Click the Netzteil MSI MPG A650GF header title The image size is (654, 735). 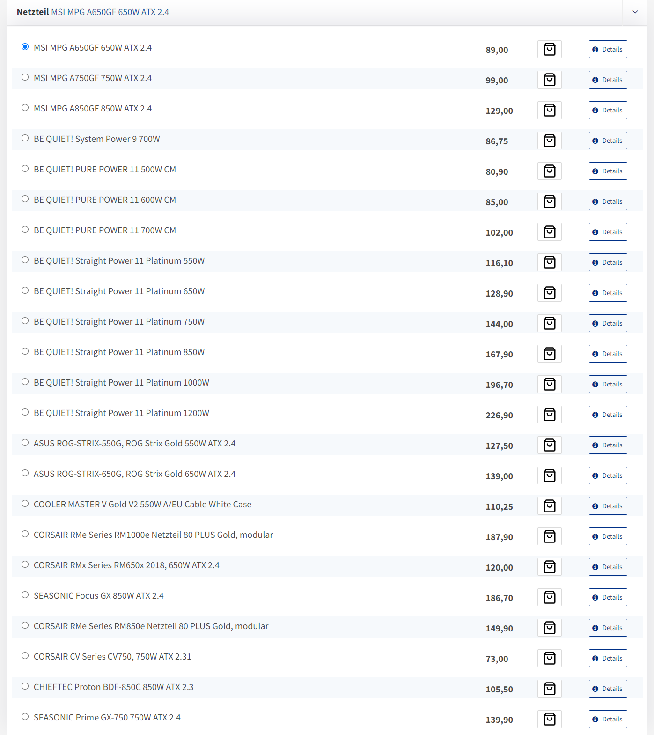[93, 12]
